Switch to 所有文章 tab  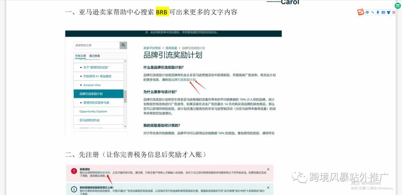click(80, 56)
